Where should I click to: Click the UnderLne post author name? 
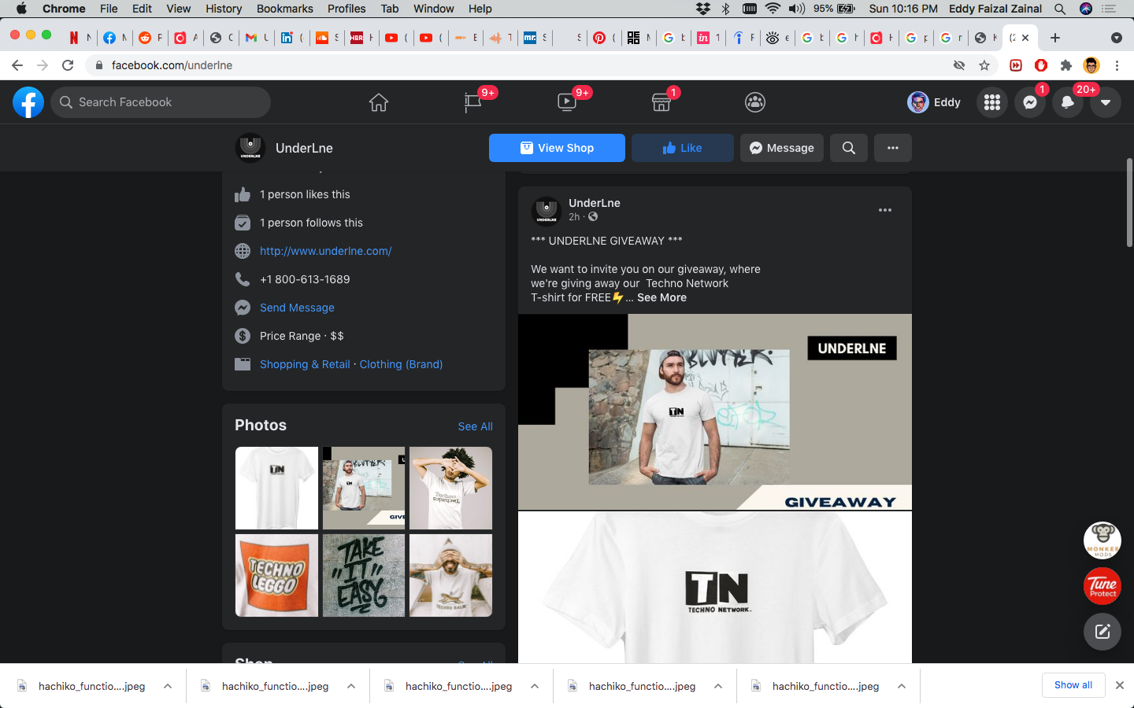coord(595,203)
